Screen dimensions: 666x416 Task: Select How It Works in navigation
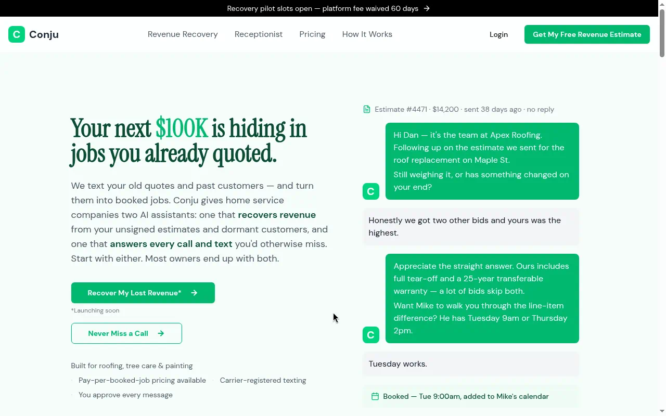point(367,34)
